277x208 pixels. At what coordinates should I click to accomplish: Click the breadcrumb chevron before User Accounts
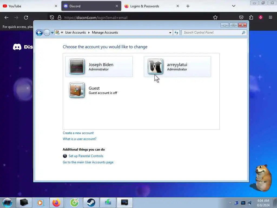point(62,32)
